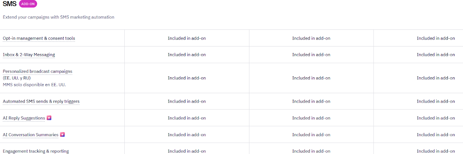This screenshot has width=463, height=154.
Task: Click first-column 'Included in add-on' for Opt-in management
Action: 187,38
